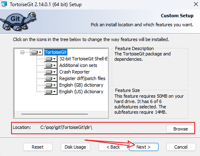Viewport: 200px width, 156px height.
Task: Proceed with the Next > button
Action: [144, 147]
